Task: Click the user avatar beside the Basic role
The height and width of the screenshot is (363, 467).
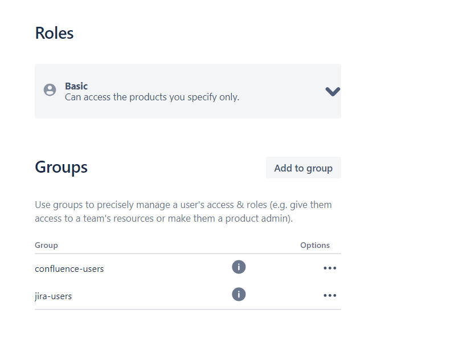Action: (50, 90)
